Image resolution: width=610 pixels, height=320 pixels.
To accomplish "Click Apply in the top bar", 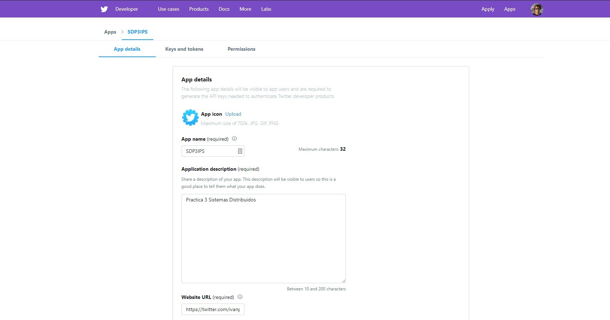I will click(x=488, y=9).
